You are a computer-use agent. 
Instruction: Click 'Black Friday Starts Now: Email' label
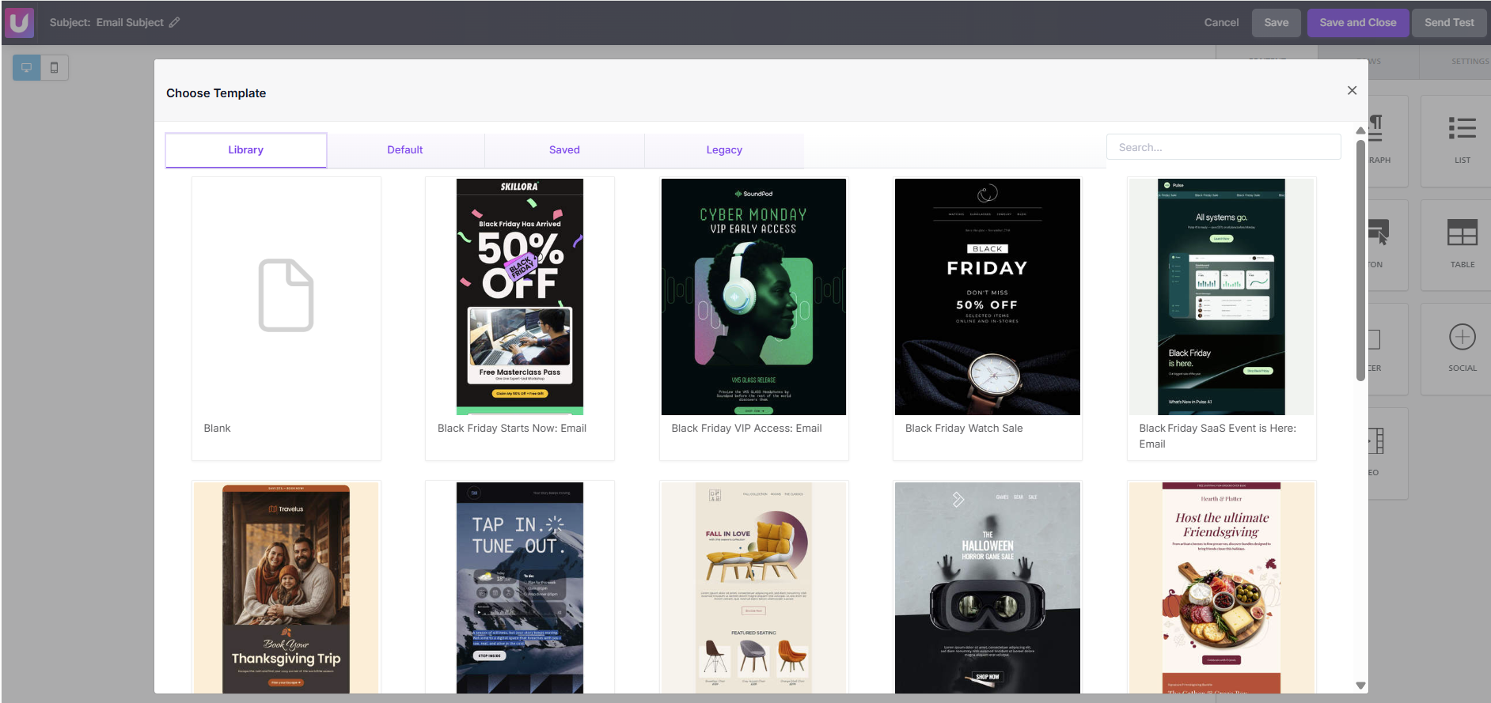[512, 428]
